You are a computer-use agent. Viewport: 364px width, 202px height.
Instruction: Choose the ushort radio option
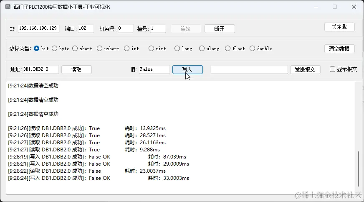(x=108, y=49)
